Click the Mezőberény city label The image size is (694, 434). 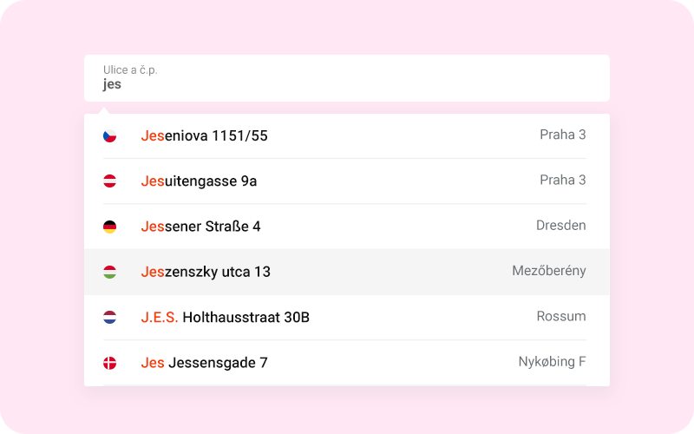tap(548, 271)
